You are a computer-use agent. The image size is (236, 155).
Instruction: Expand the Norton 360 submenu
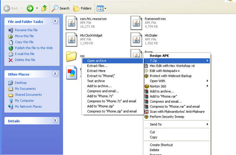177,86
